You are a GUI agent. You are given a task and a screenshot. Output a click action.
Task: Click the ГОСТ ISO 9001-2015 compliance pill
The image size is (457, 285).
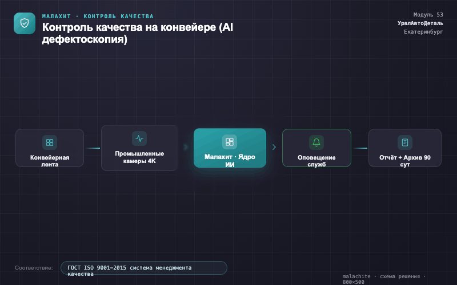(144, 268)
